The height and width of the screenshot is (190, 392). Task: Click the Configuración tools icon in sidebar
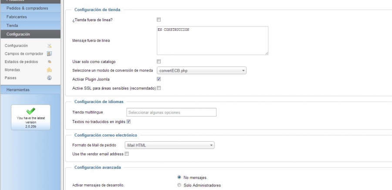click(x=50, y=46)
